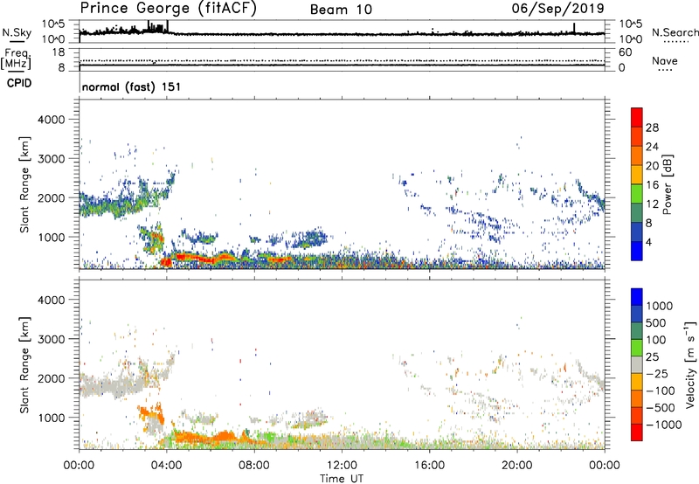Screen dimensions: 699x484
Task: Click the power panel 'Slant Range [km]' label
Action: [x=24, y=184]
